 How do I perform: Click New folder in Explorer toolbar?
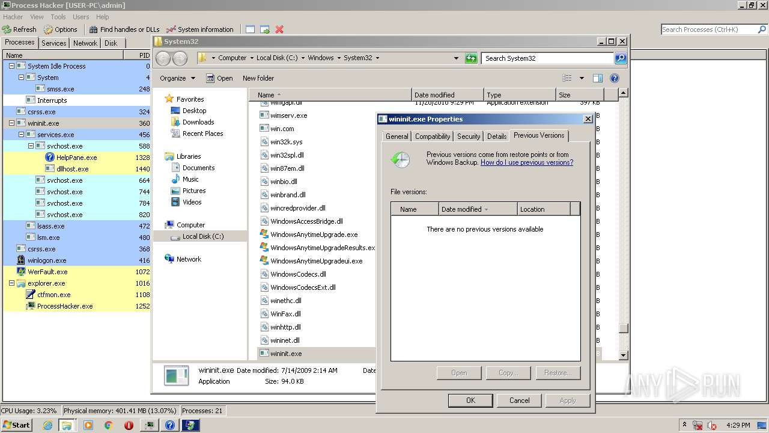point(258,78)
